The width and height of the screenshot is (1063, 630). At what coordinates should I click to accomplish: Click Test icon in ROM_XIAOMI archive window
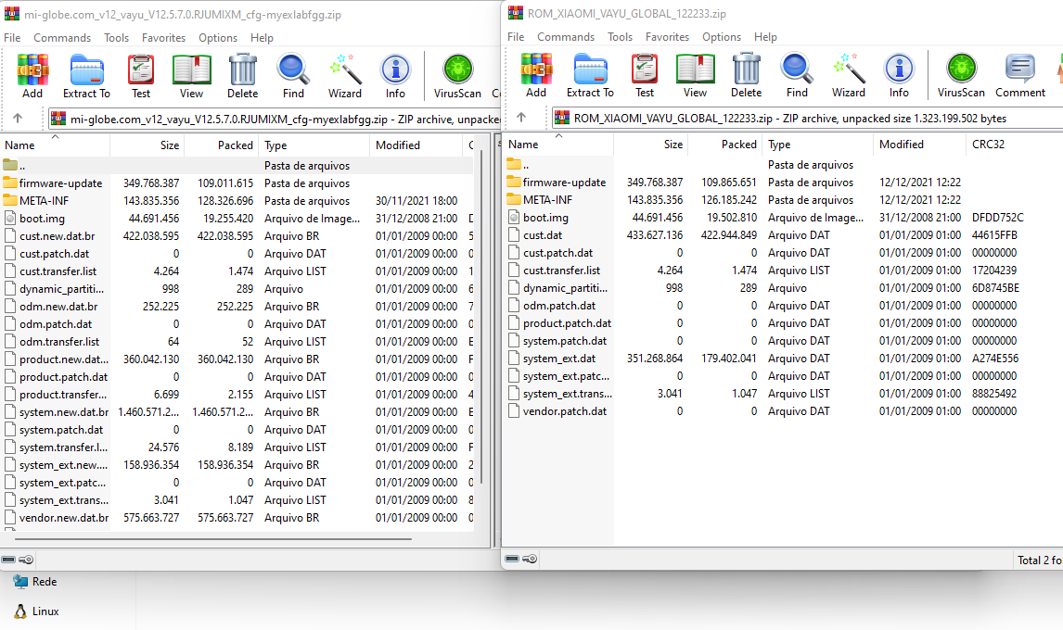(x=645, y=75)
